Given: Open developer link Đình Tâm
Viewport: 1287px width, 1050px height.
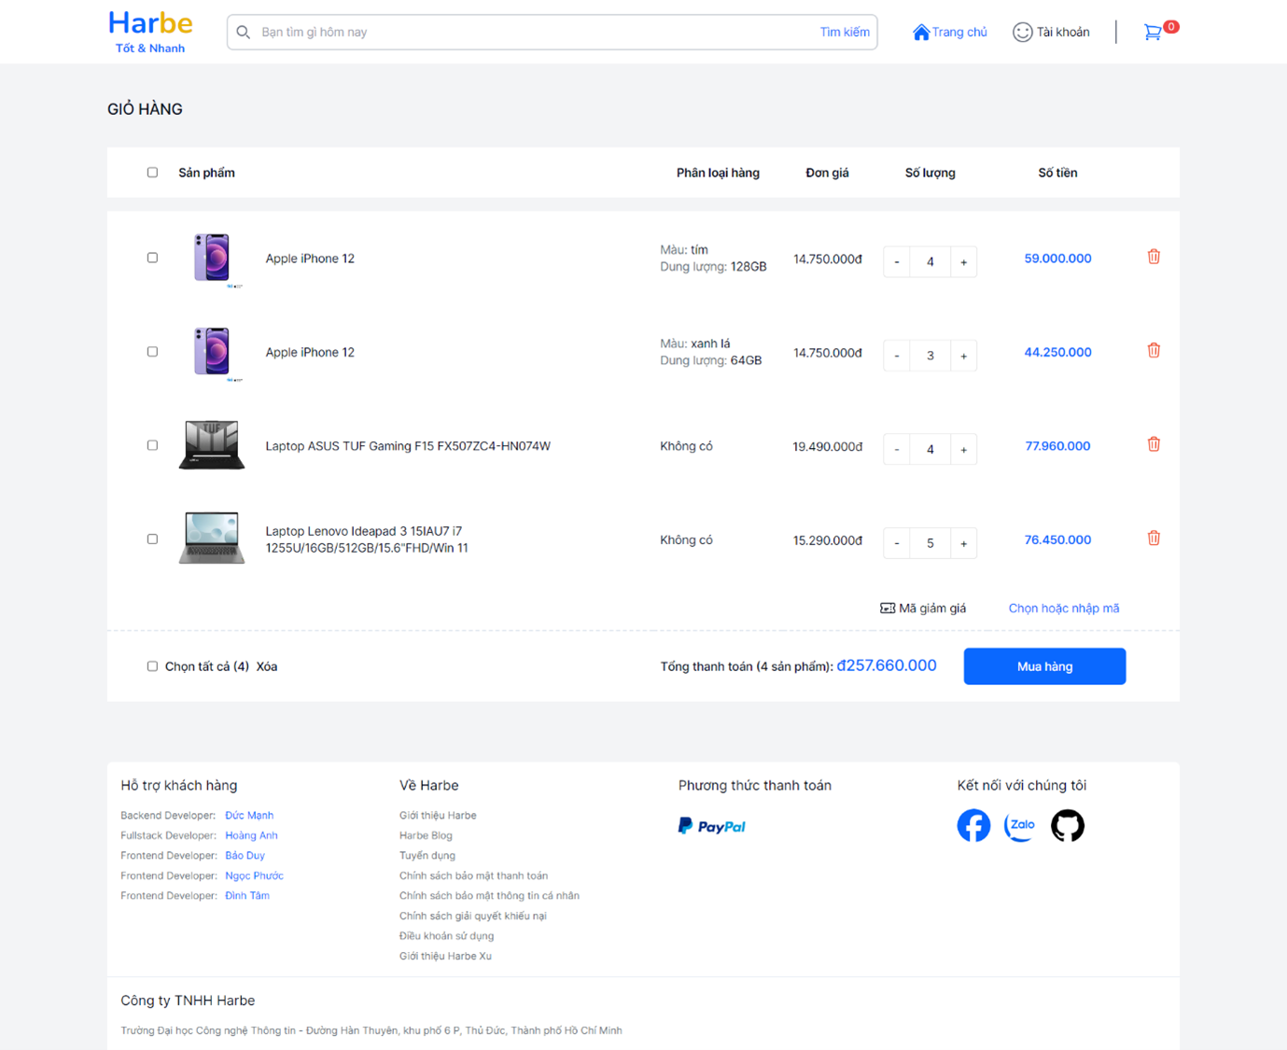Looking at the screenshot, I should pyautogui.click(x=247, y=896).
